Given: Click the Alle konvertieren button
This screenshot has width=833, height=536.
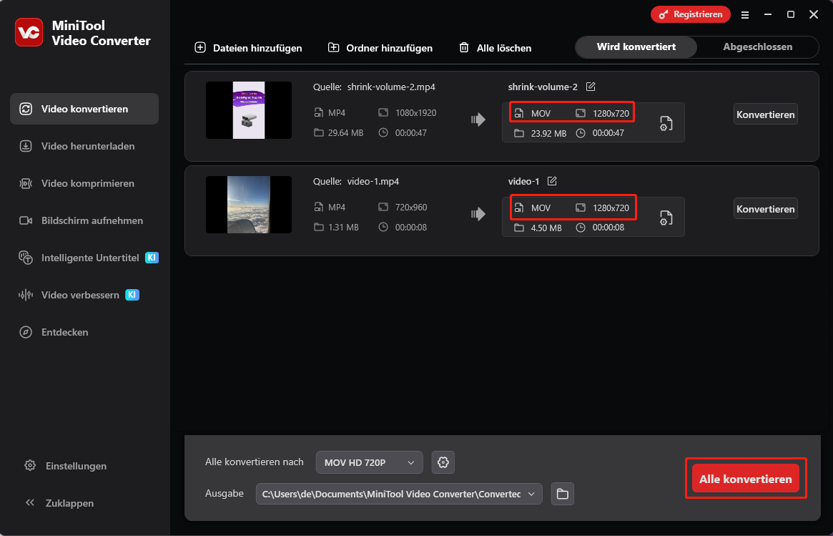Looking at the screenshot, I should [x=745, y=479].
